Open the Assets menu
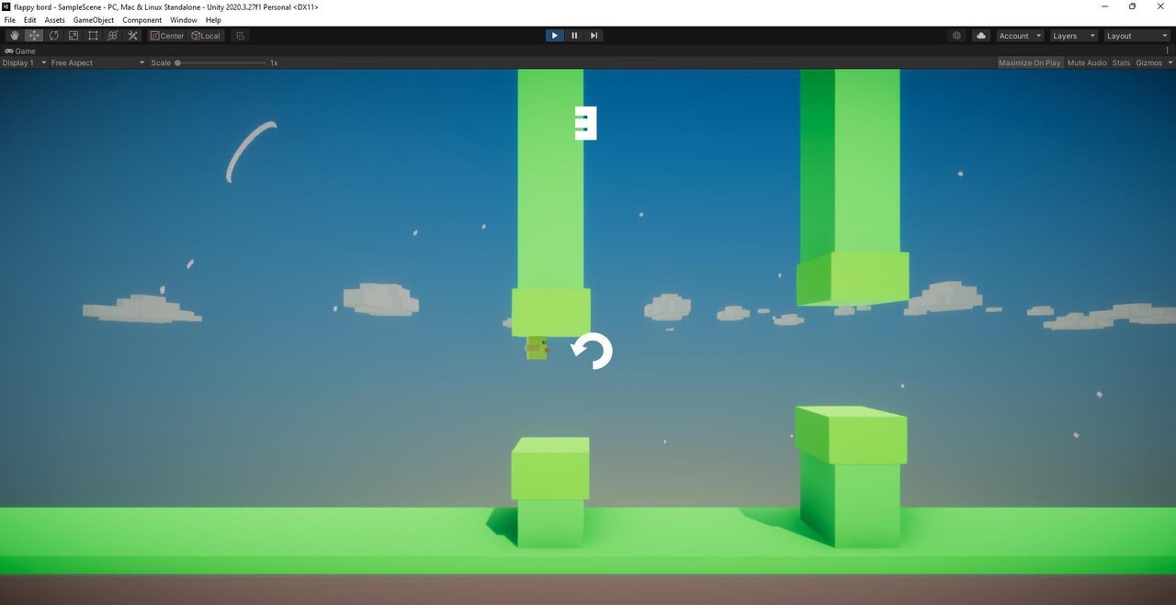 coord(55,19)
